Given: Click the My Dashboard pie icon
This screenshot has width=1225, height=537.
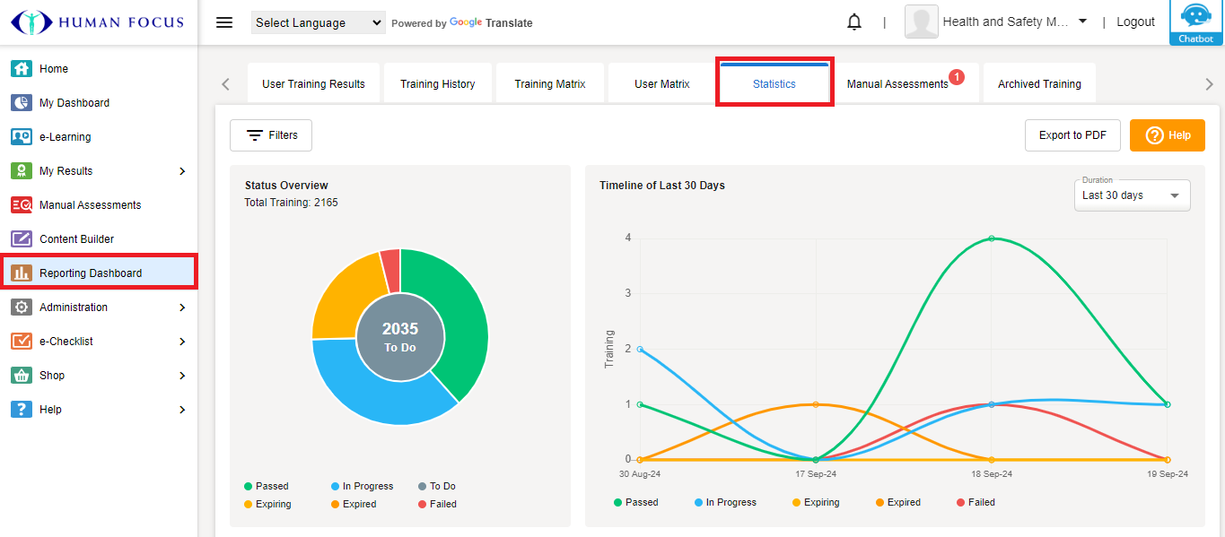Looking at the screenshot, I should [22, 103].
